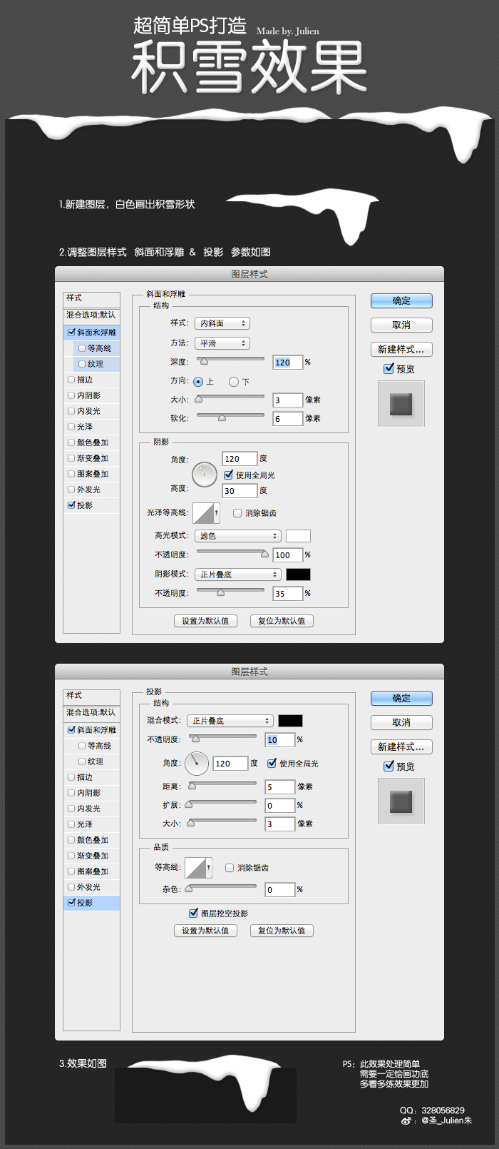Screen dimensions: 499x1149
Task: Click the 高度 field showing 30
Action: coord(240,491)
